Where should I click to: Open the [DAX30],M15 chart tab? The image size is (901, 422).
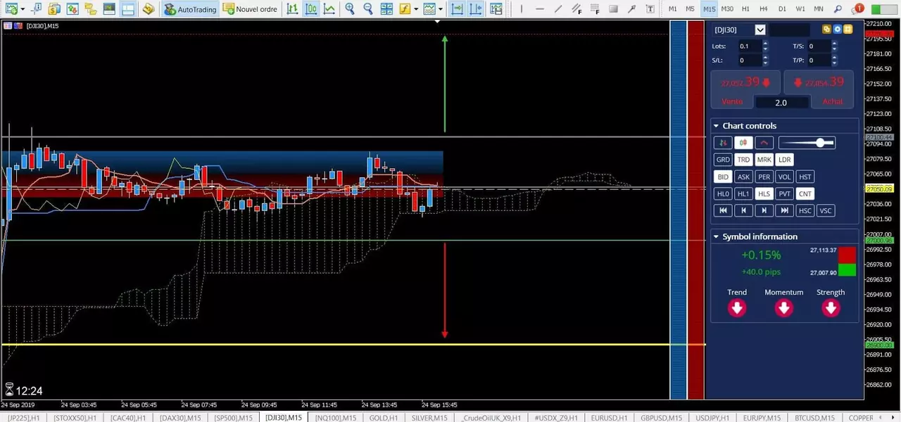click(x=180, y=418)
